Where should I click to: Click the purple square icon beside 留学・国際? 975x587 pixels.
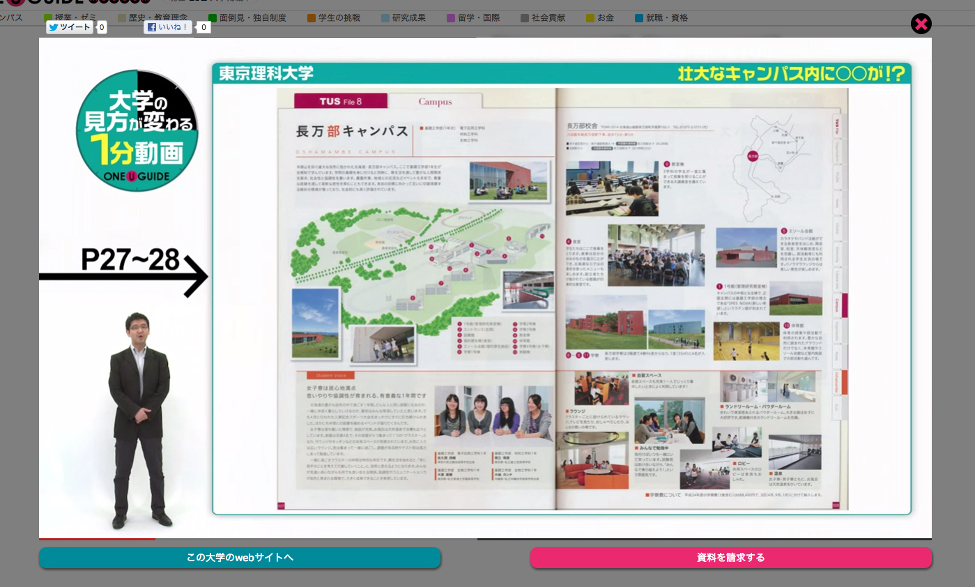[x=451, y=18]
